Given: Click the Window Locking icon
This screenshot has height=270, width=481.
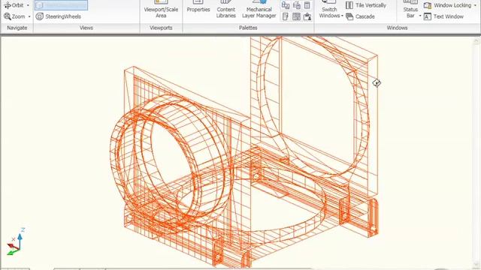Looking at the screenshot, I should [428, 5].
